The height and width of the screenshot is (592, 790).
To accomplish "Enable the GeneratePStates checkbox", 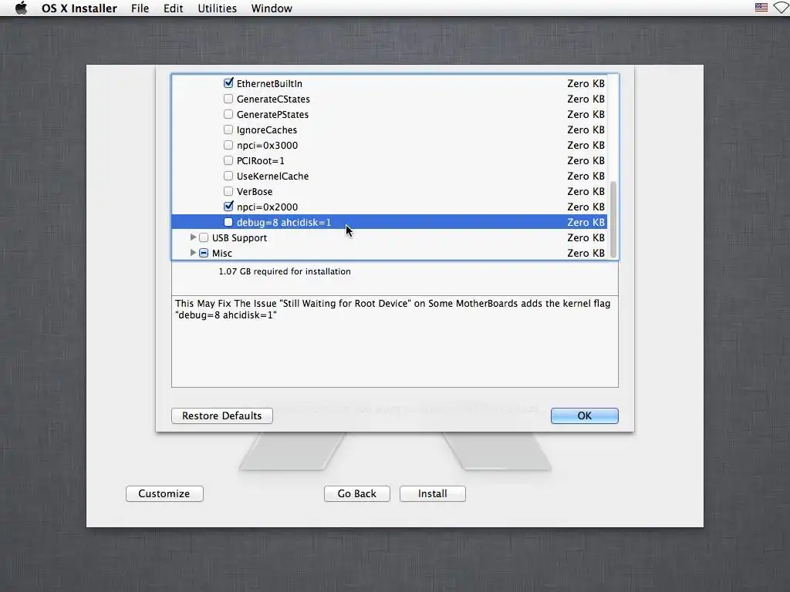I will [x=228, y=114].
